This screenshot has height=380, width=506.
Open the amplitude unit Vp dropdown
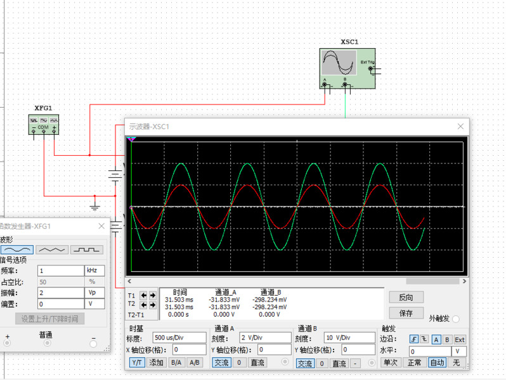click(94, 293)
